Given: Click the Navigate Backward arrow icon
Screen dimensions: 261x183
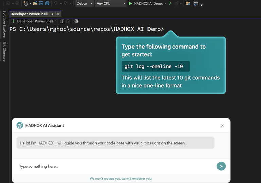Looking at the screenshot, I should pyautogui.click(x=8, y=3).
